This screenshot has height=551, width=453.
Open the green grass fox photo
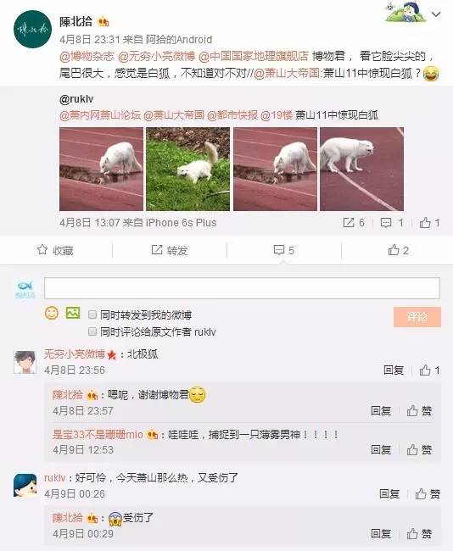point(187,169)
